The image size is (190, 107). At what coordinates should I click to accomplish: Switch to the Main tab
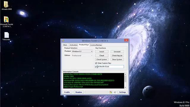click(x=65, y=45)
